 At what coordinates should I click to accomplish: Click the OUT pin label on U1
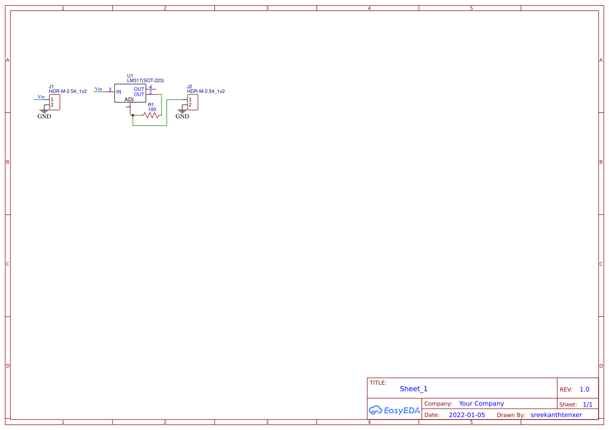point(139,88)
